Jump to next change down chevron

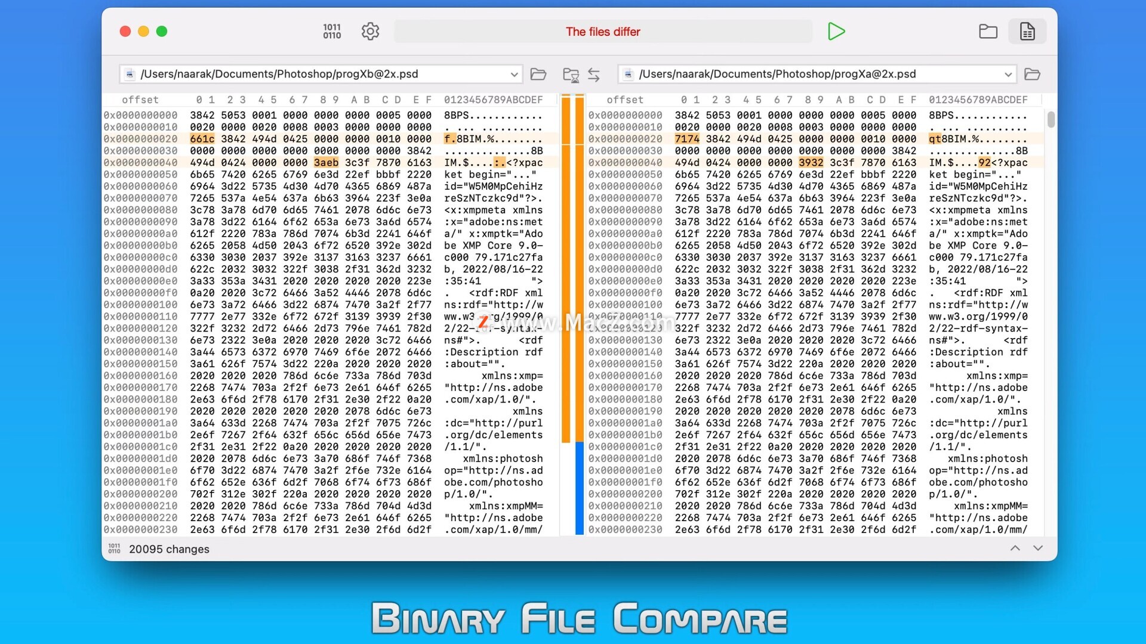point(1038,549)
